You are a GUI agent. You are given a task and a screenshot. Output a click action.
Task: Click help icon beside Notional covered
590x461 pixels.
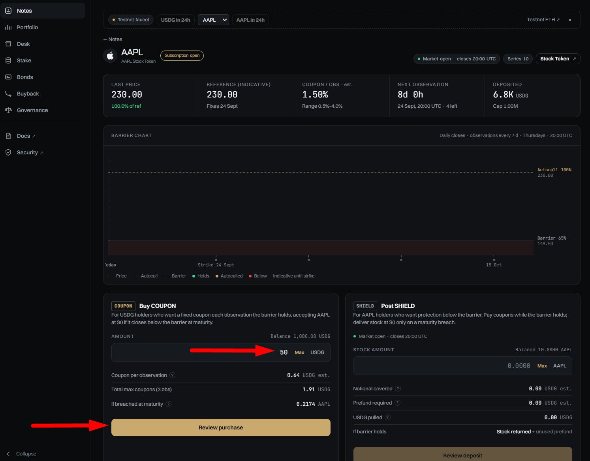[398, 389]
